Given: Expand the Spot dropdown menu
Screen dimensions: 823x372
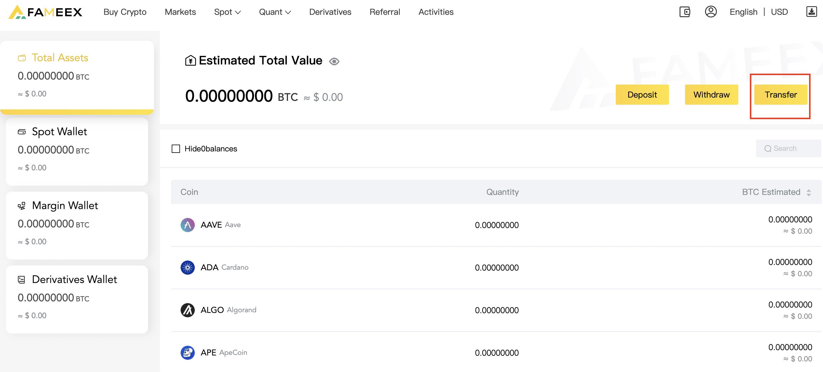Looking at the screenshot, I should [227, 12].
